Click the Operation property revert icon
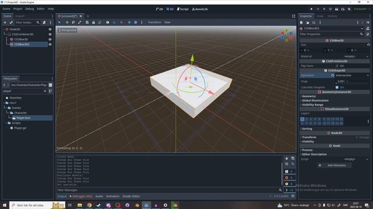The width and height of the screenshot is (373, 209). click(333, 75)
